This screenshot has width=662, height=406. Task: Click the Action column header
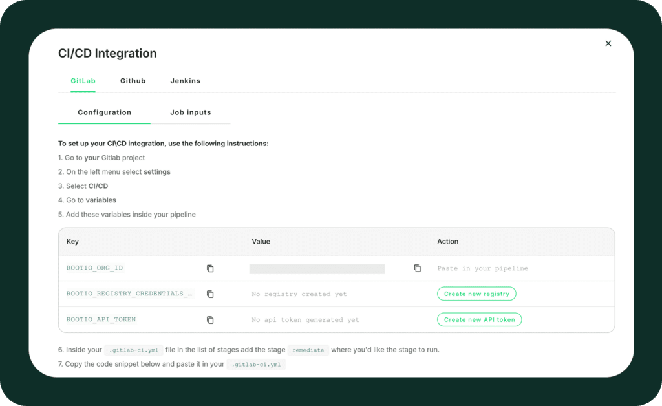click(x=447, y=241)
